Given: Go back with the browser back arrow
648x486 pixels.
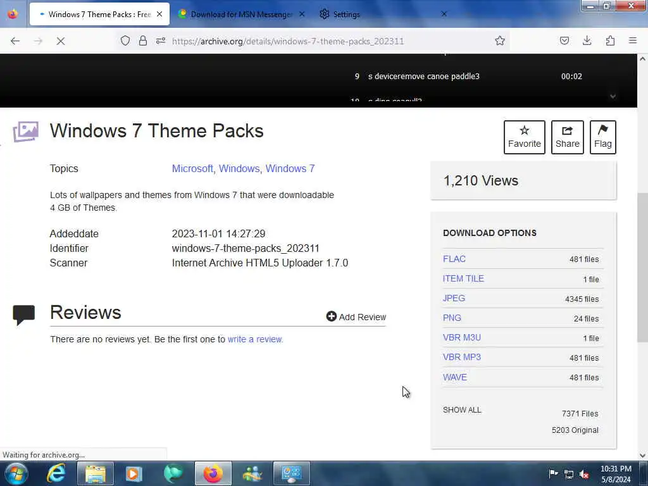Looking at the screenshot, I should 15,41.
